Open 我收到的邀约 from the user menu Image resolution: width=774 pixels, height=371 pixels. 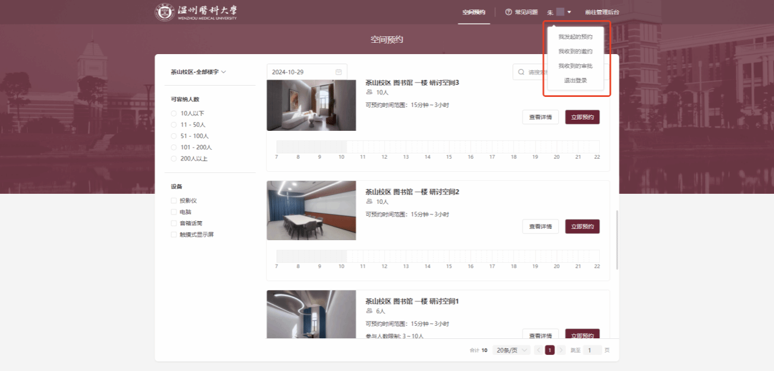click(575, 51)
